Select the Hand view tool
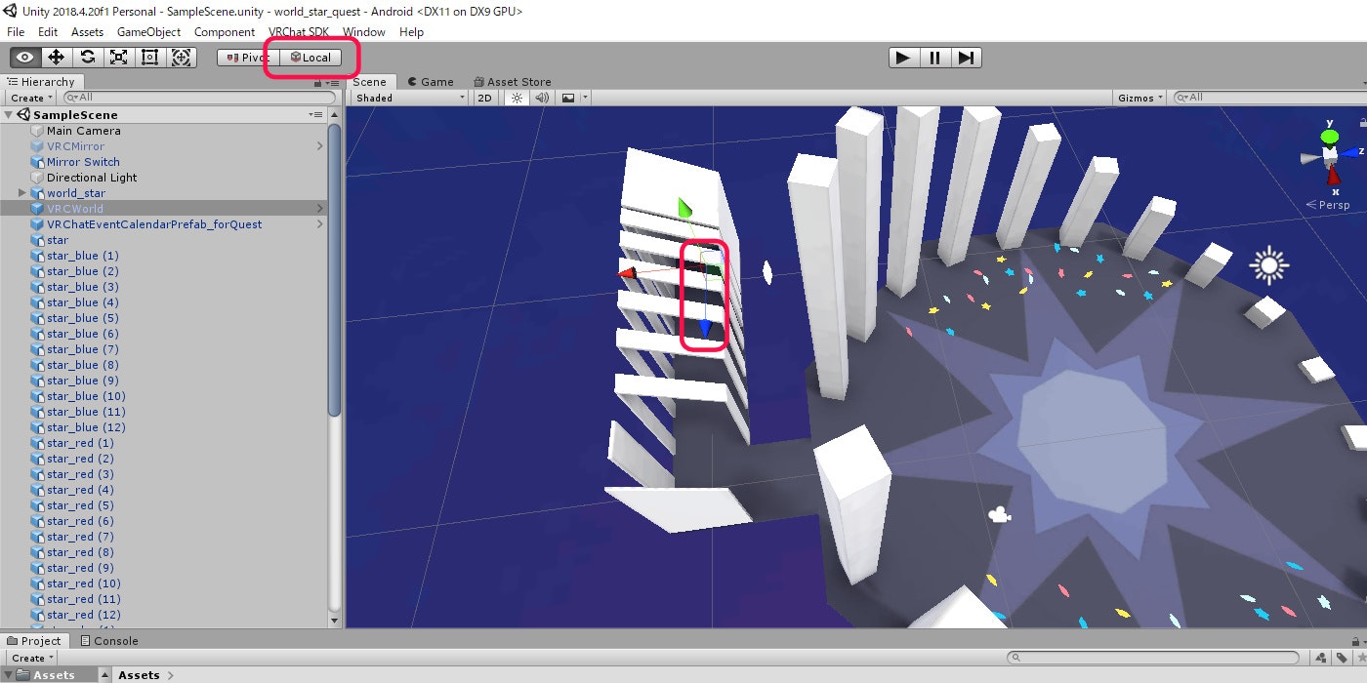This screenshot has width=1367, height=683. tap(24, 57)
